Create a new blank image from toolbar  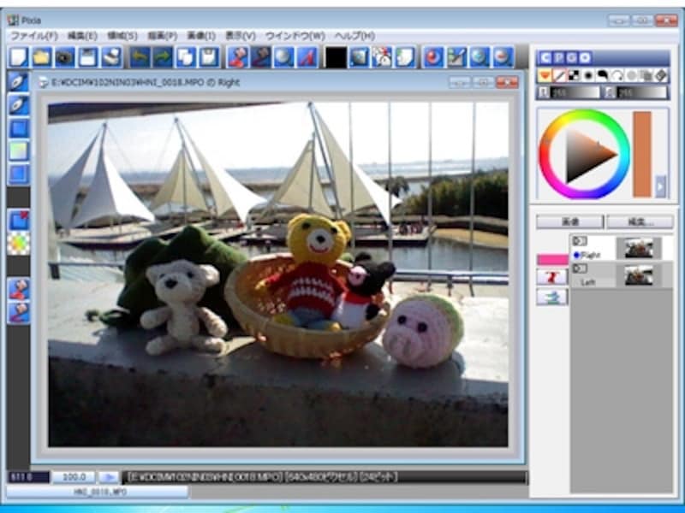pos(19,57)
